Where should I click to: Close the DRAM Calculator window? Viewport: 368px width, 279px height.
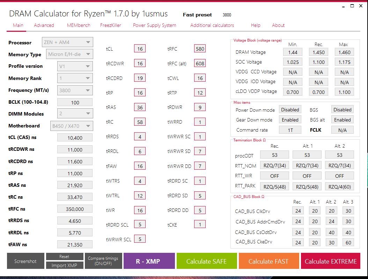[361, 6]
